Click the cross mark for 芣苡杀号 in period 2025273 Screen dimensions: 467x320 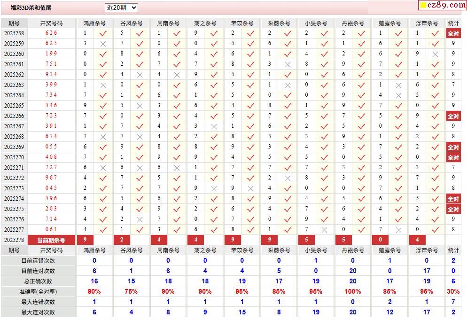[250, 188]
